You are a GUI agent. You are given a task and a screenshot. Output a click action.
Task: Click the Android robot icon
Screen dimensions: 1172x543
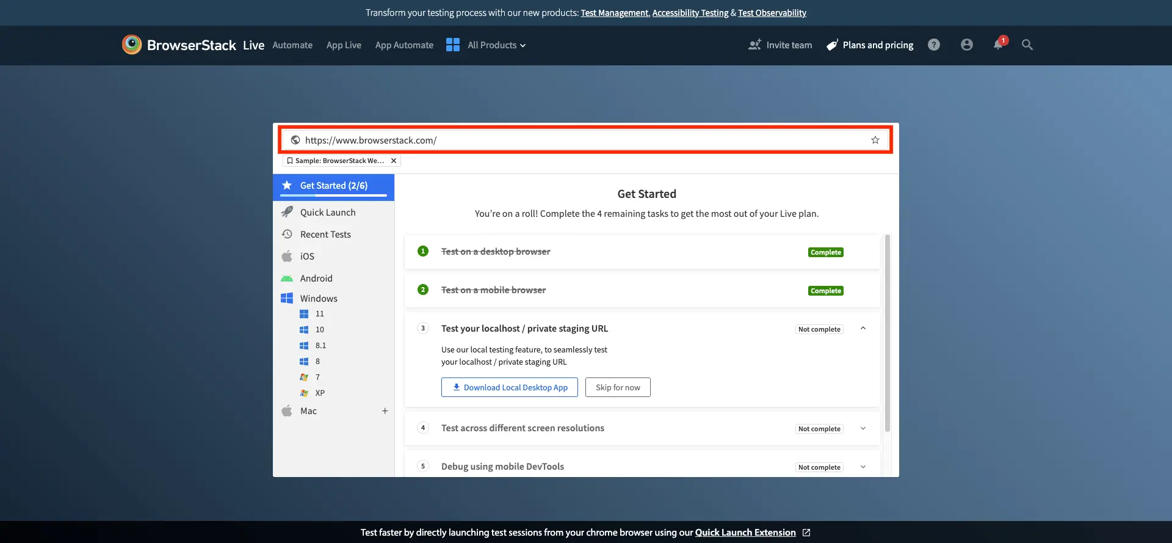pos(287,279)
